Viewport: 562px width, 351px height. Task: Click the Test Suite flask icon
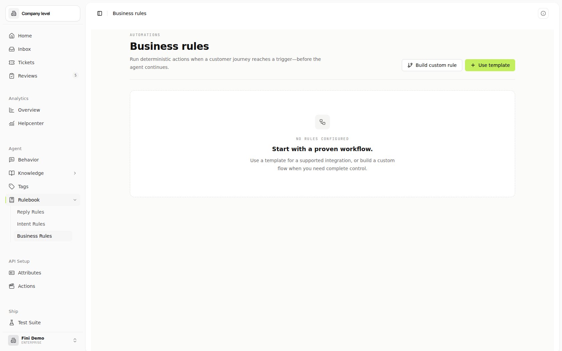click(12, 323)
